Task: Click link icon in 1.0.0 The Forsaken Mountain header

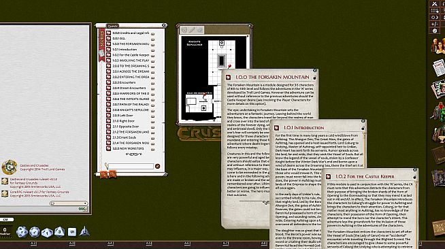Action: click(228, 77)
